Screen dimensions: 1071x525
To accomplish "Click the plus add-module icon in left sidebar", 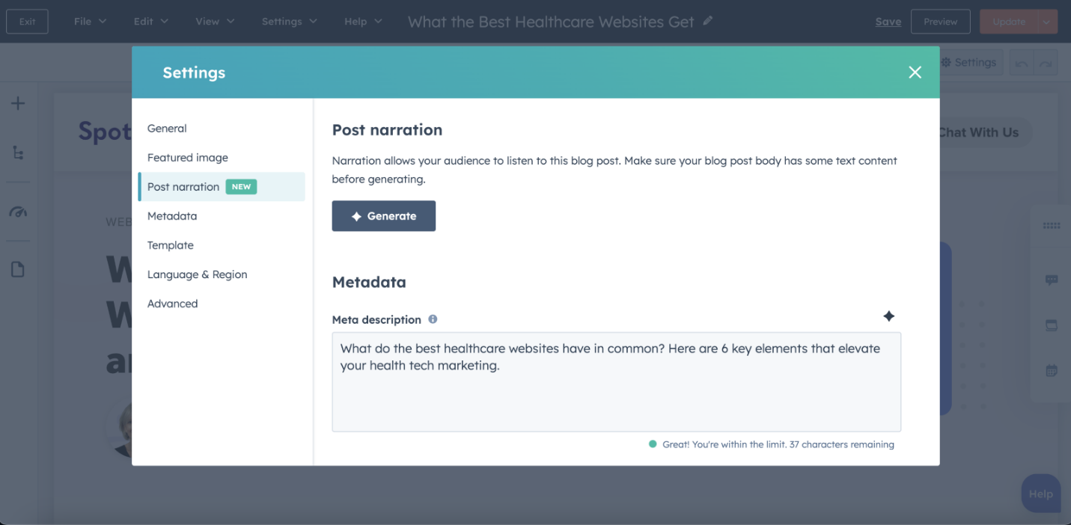I will (18, 104).
